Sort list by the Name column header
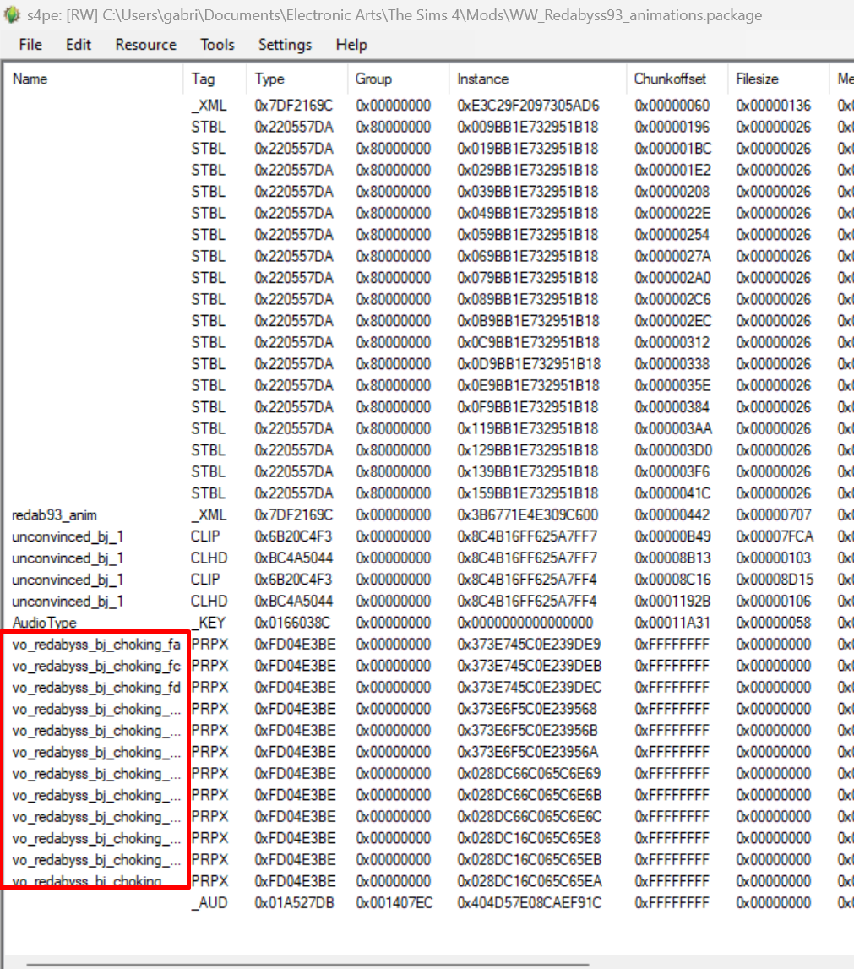This screenshot has width=854, height=969. click(x=30, y=79)
